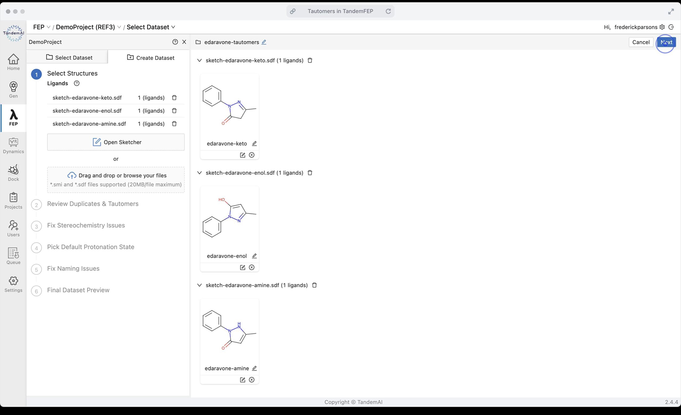Image resolution: width=681 pixels, height=415 pixels.
Task: Remove the edaravone-amine ligand card
Action: click(x=252, y=380)
